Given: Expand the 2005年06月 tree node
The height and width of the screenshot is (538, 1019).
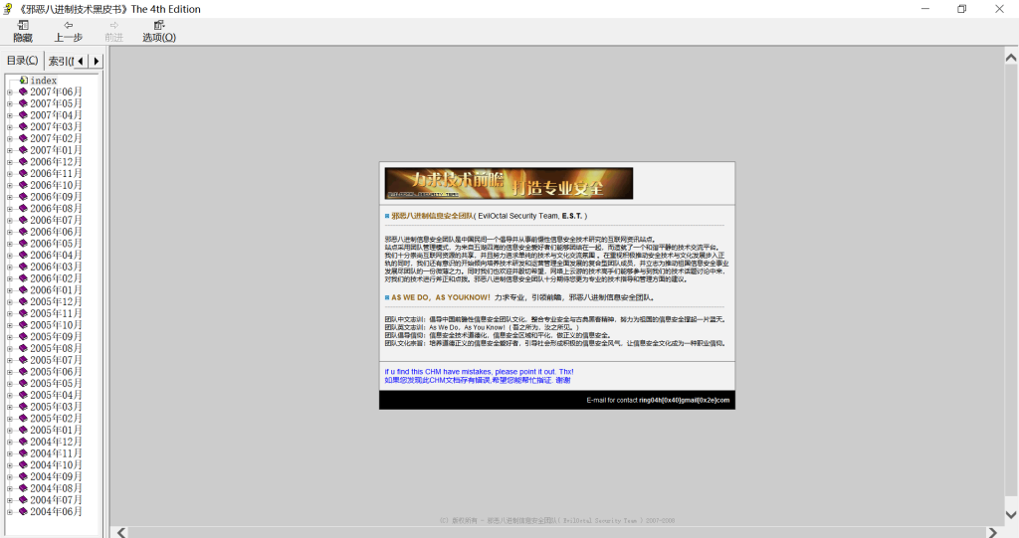Looking at the screenshot, I should coord(9,373).
